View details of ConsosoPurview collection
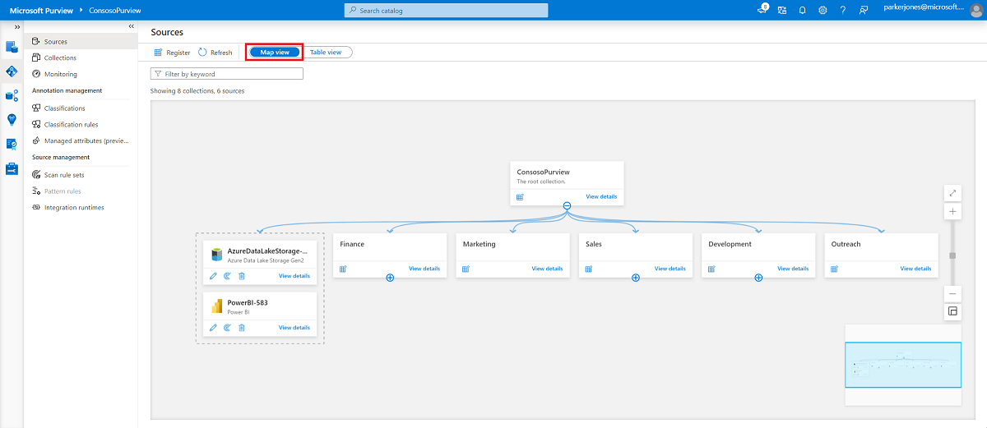This screenshot has height=428, width=987. [601, 197]
